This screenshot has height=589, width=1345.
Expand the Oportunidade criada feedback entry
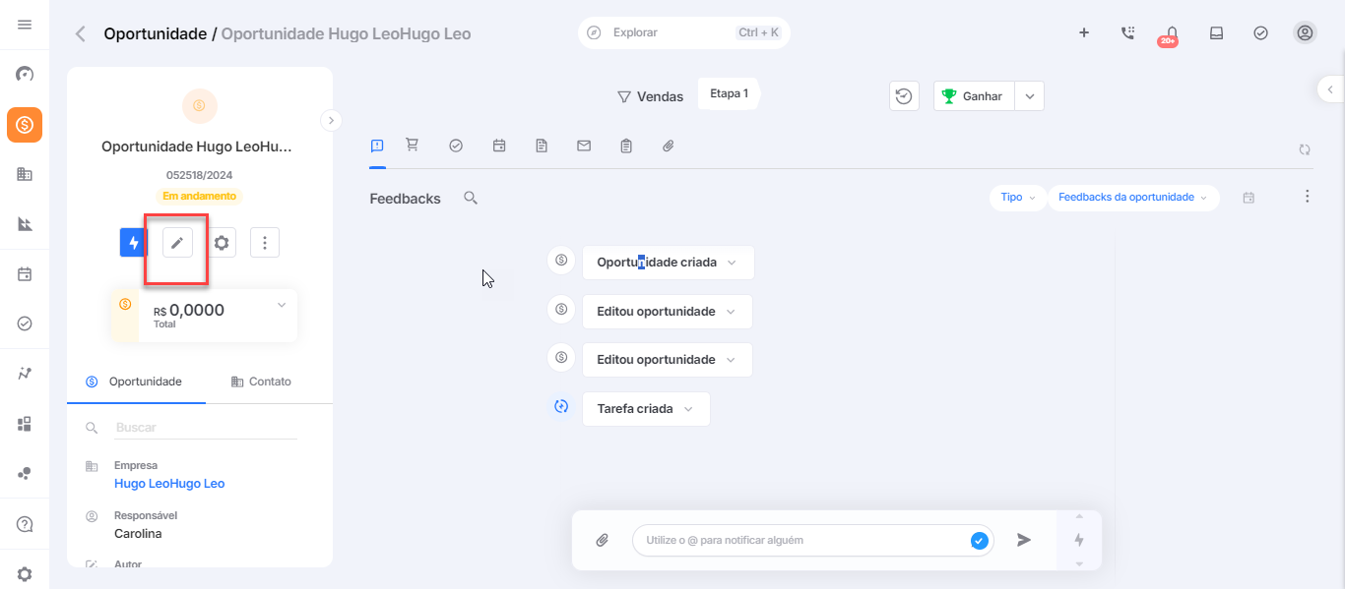pos(668,263)
